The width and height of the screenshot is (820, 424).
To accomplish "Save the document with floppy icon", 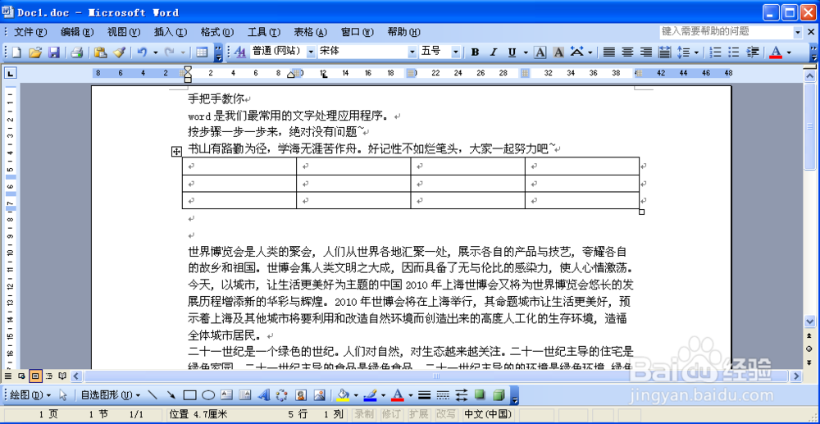I will [54, 52].
